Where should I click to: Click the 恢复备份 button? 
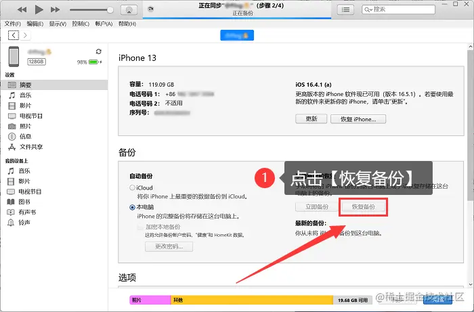(364, 207)
